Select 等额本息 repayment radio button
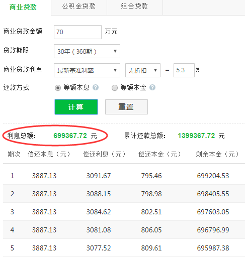 pos(58,88)
